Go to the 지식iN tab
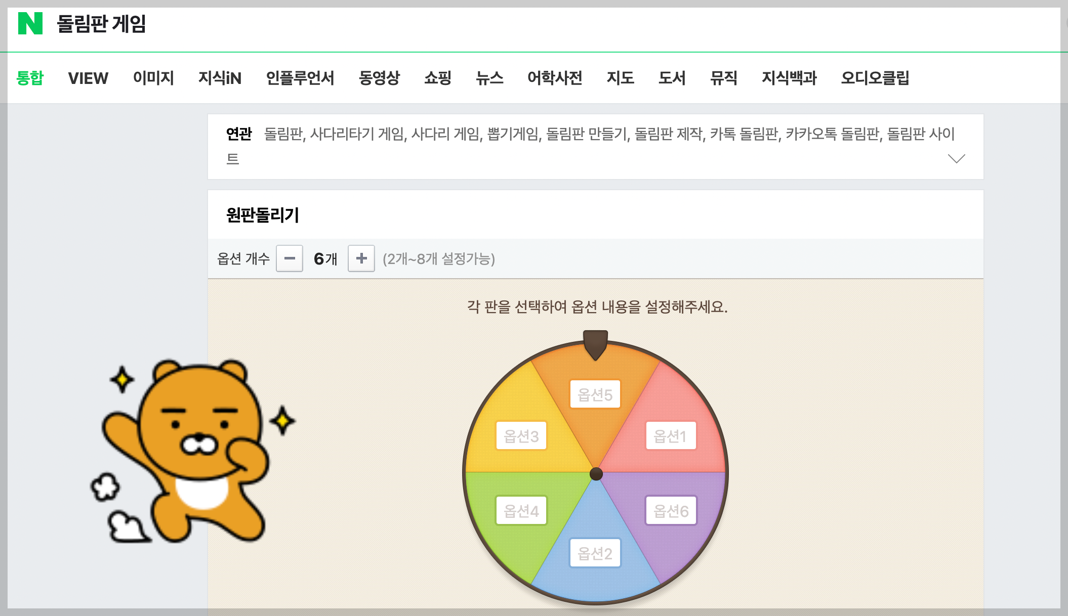 220,78
